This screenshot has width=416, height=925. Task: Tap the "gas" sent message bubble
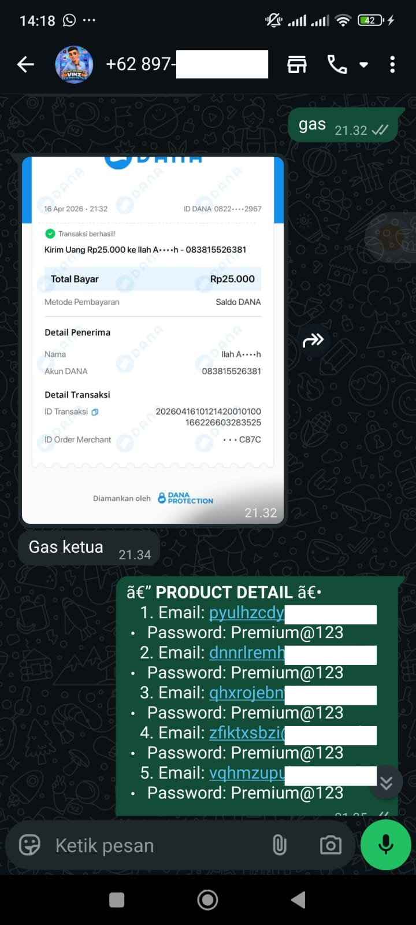point(344,125)
